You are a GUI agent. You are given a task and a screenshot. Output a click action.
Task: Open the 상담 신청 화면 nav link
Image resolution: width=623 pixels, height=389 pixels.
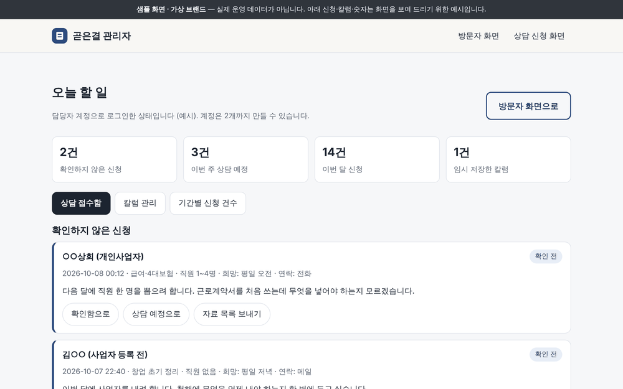539,36
